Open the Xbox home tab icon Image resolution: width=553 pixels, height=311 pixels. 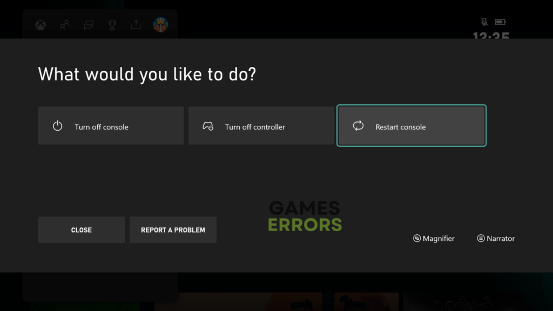[41, 25]
